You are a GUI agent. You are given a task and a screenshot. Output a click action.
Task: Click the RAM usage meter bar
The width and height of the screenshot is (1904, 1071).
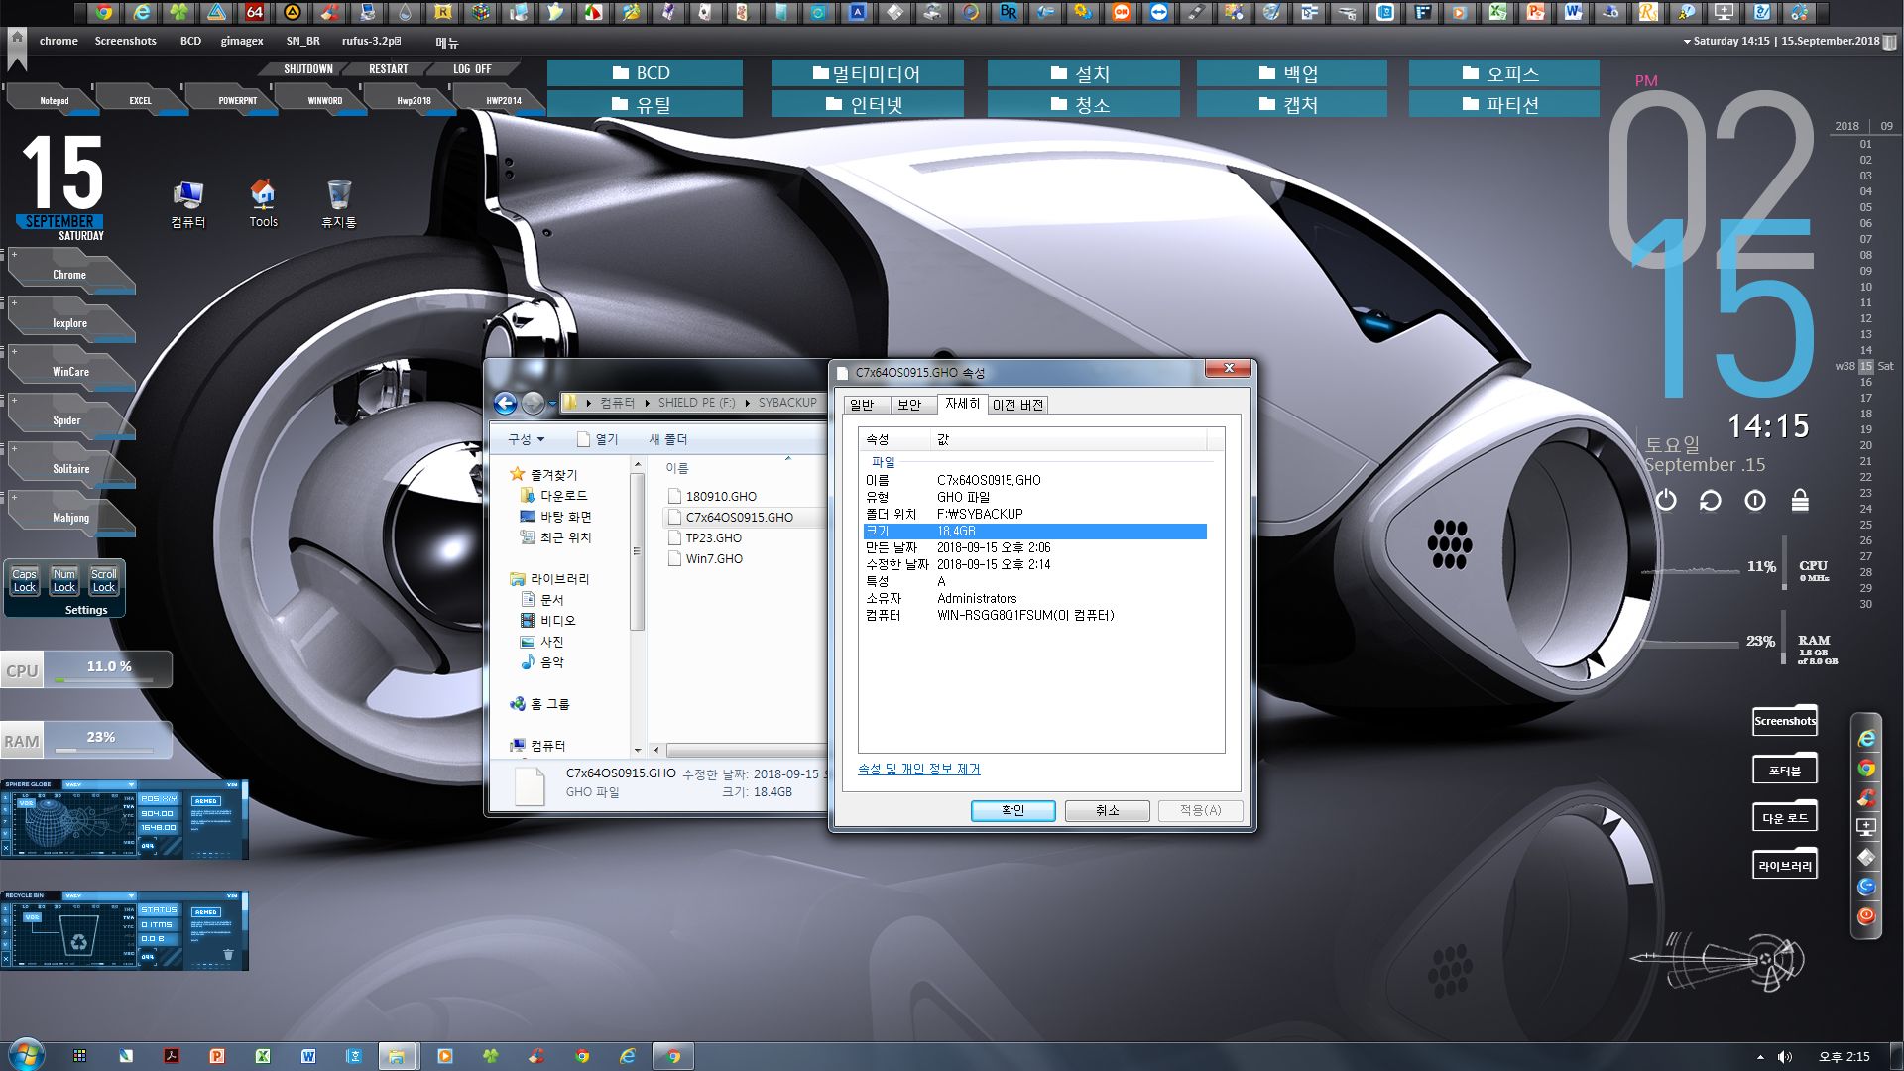pos(104,751)
